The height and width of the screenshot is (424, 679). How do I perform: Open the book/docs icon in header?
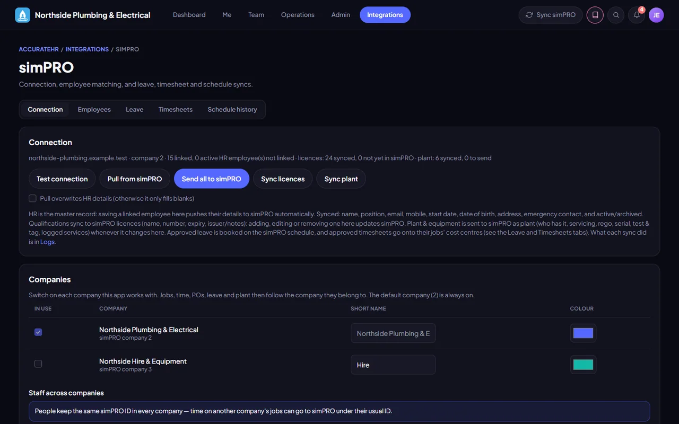595,15
